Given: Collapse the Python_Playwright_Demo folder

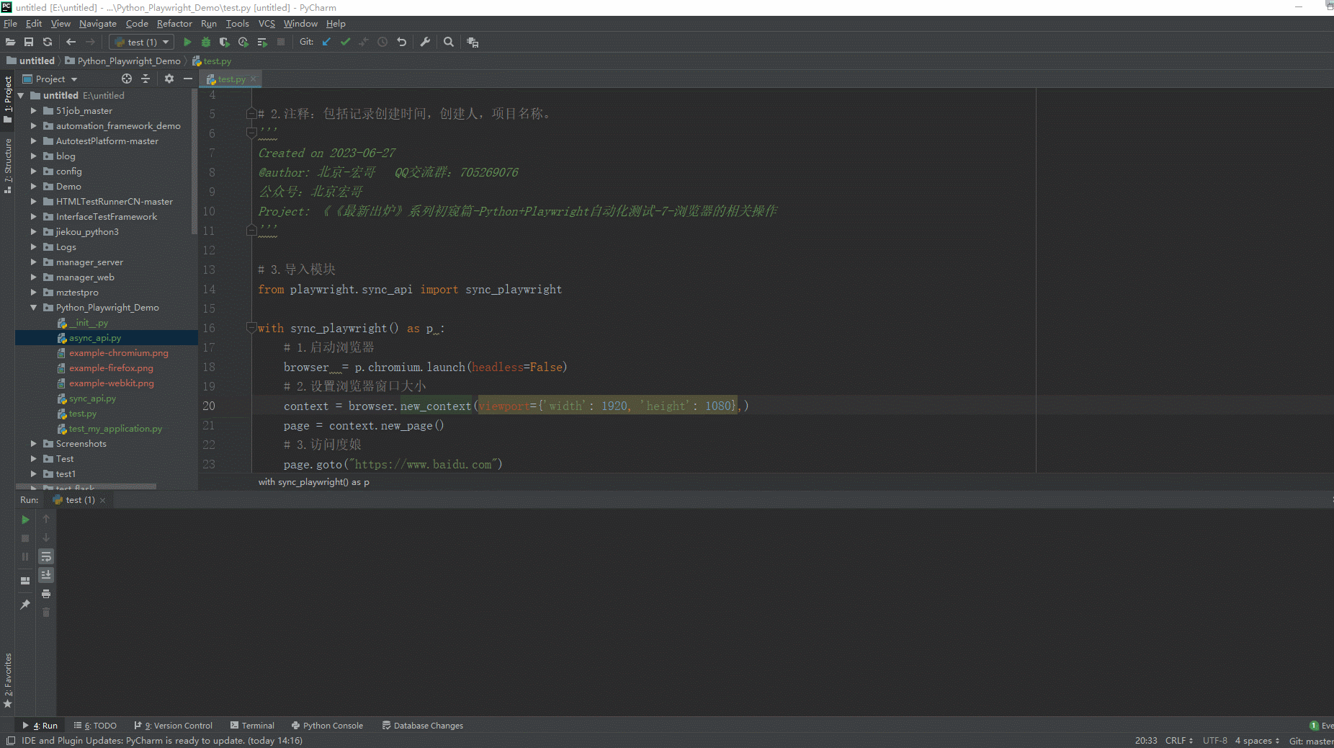Looking at the screenshot, I should click(x=34, y=308).
